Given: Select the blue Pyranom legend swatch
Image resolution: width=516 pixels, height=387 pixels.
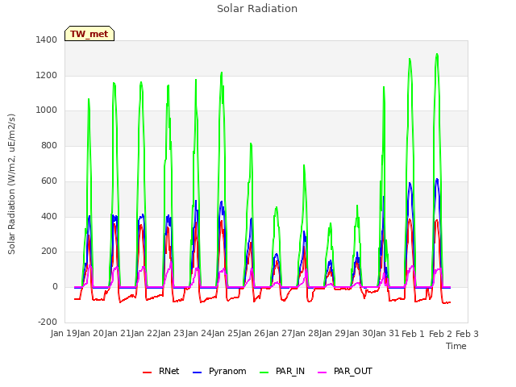Looking at the screenshot, I should coord(197,372).
